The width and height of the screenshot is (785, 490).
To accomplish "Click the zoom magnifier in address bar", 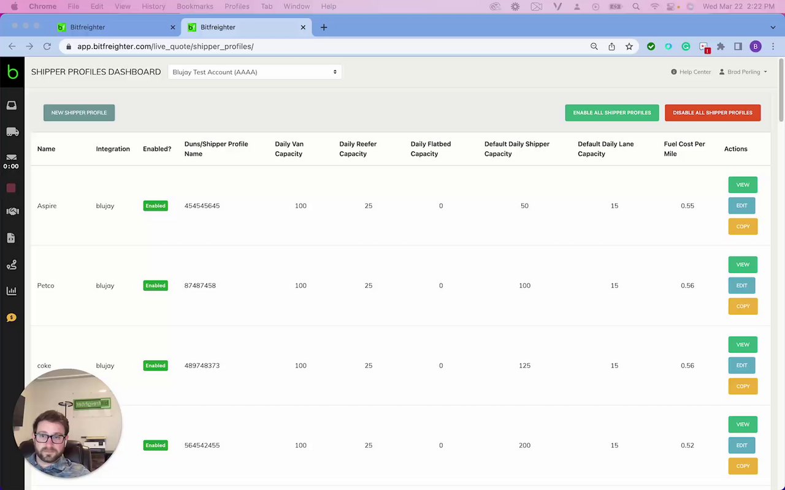I will point(594,47).
